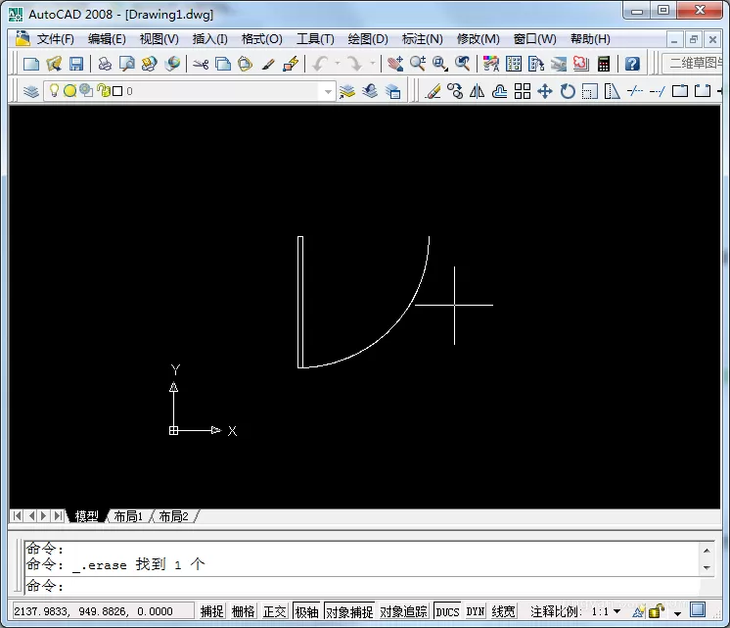
Task: Create a new drawing with New icon
Action: point(31,64)
